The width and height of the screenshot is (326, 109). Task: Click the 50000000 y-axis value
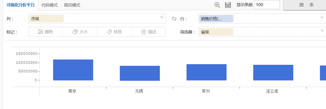point(28,71)
